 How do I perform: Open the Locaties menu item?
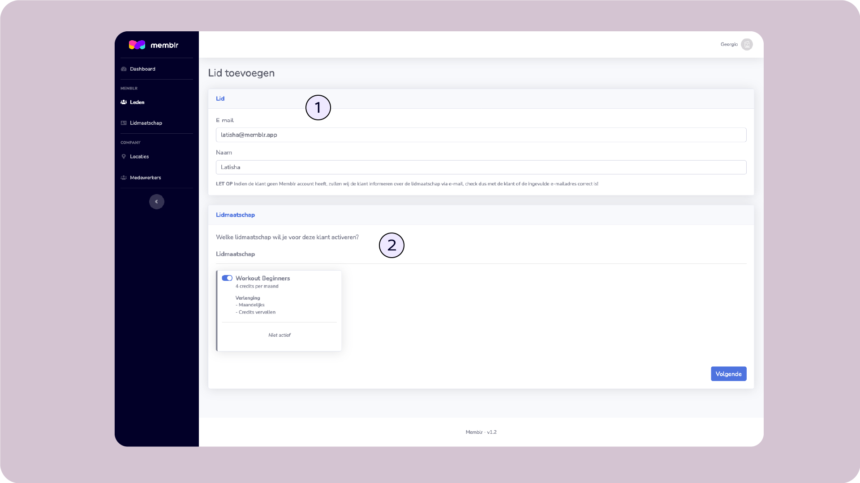point(139,157)
